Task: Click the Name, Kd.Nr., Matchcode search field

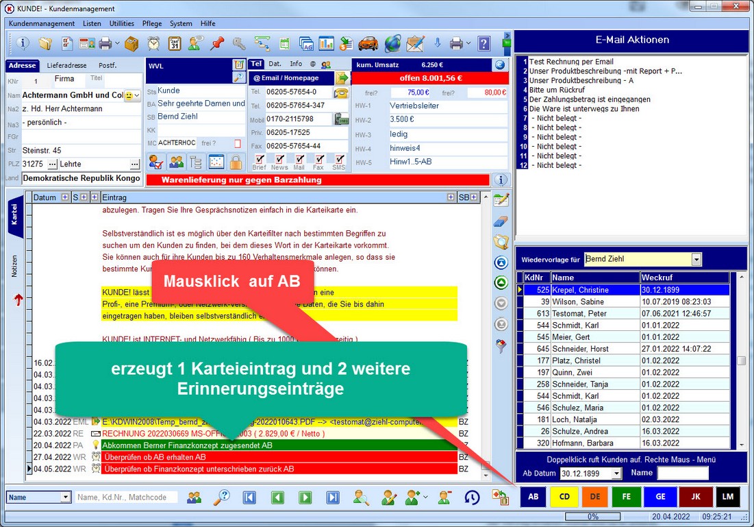Action: pyautogui.click(x=126, y=498)
